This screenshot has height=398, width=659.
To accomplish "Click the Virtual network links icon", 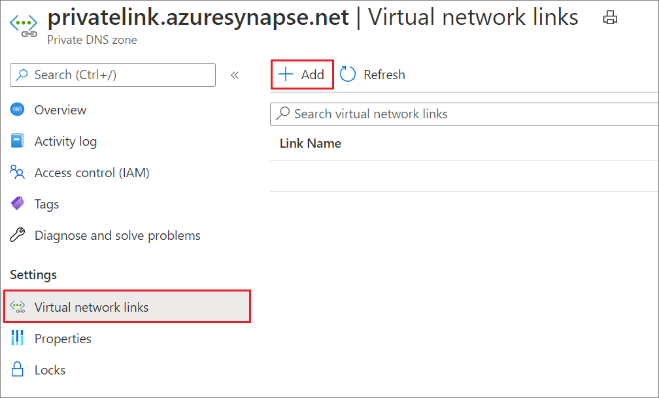I will click(x=18, y=307).
